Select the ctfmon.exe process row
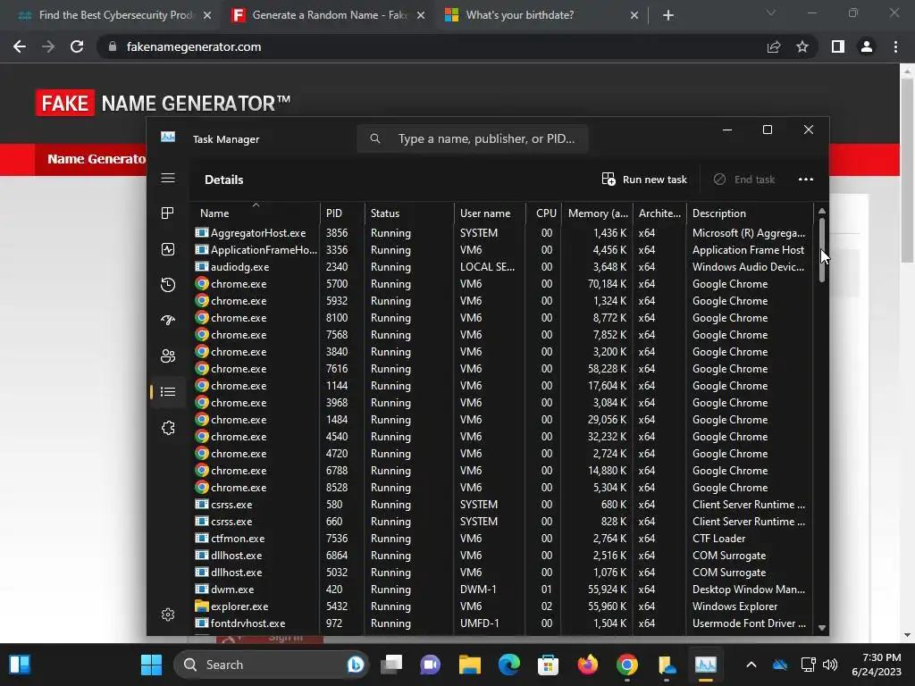The height and width of the screenshot is (686, 915). [502, 538]
